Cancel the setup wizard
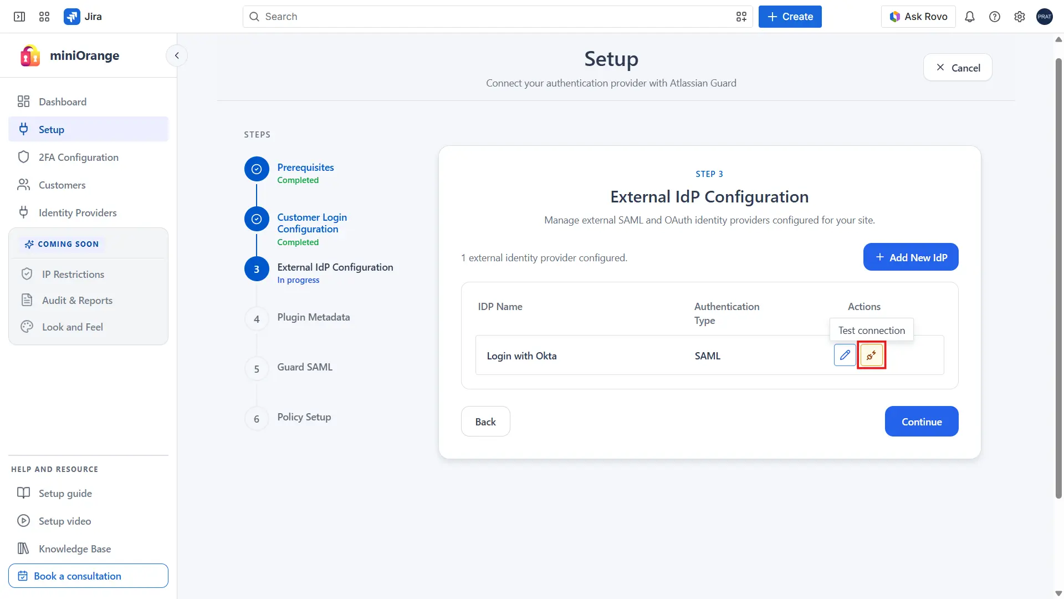This screenshot has height=599, width=1064. tap(958, 67)
